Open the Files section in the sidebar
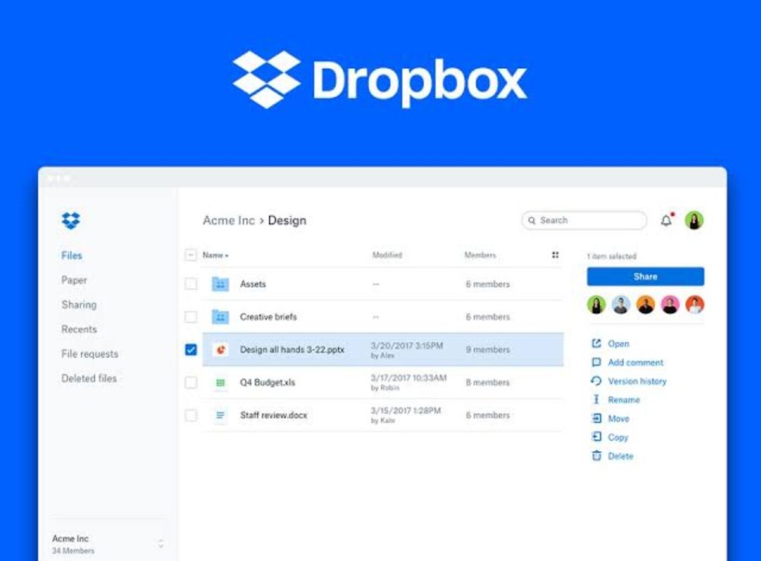The image size is (761, 561). tap(71, 256)
